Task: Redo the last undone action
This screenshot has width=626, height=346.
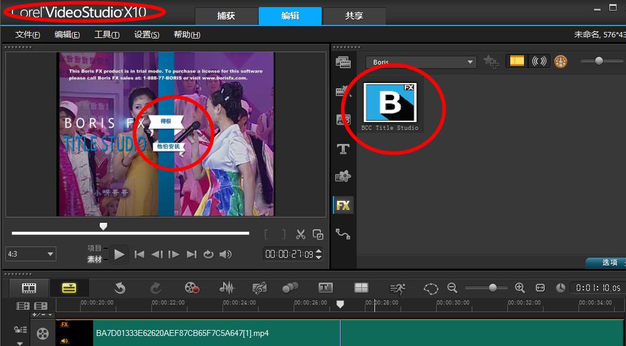Action: coord(155,288)
